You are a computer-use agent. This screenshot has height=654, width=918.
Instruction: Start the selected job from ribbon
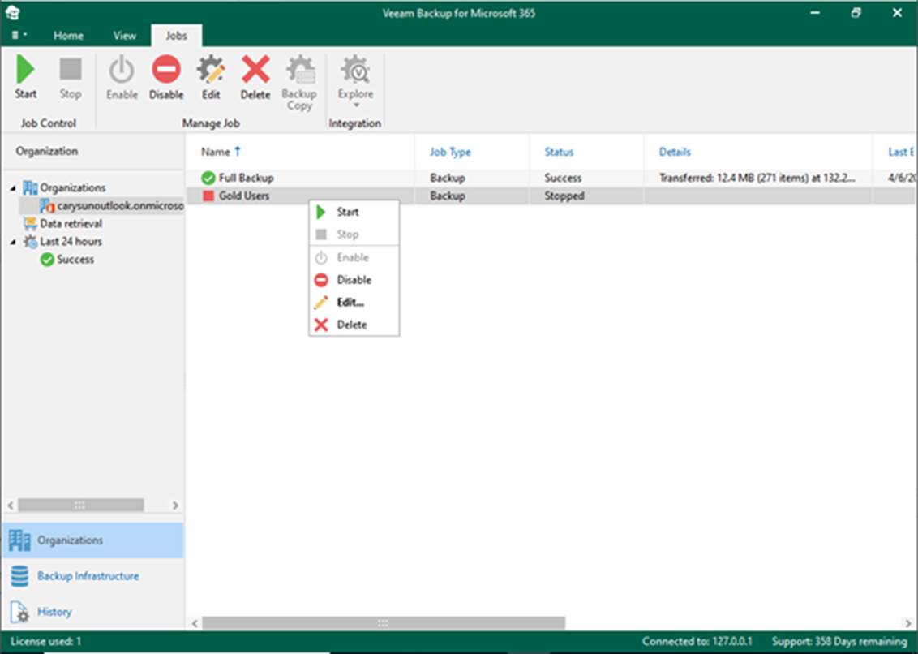pyautogui.click(x=26, y=77)
